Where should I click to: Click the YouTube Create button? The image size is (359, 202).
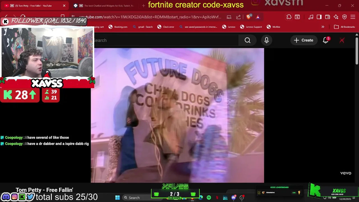pos(303,40)
